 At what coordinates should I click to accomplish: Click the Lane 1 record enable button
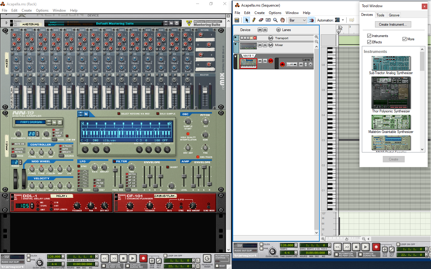coord(282,64)
